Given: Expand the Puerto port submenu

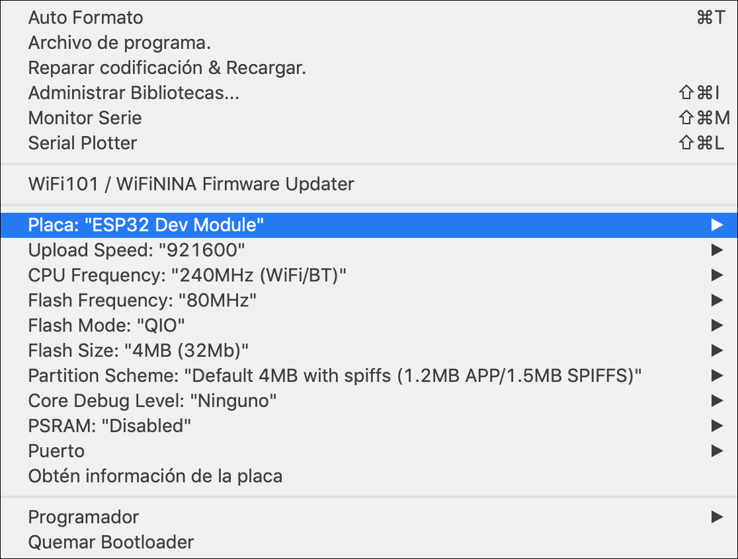Looking at the screenshot, I should coord(369,451).
